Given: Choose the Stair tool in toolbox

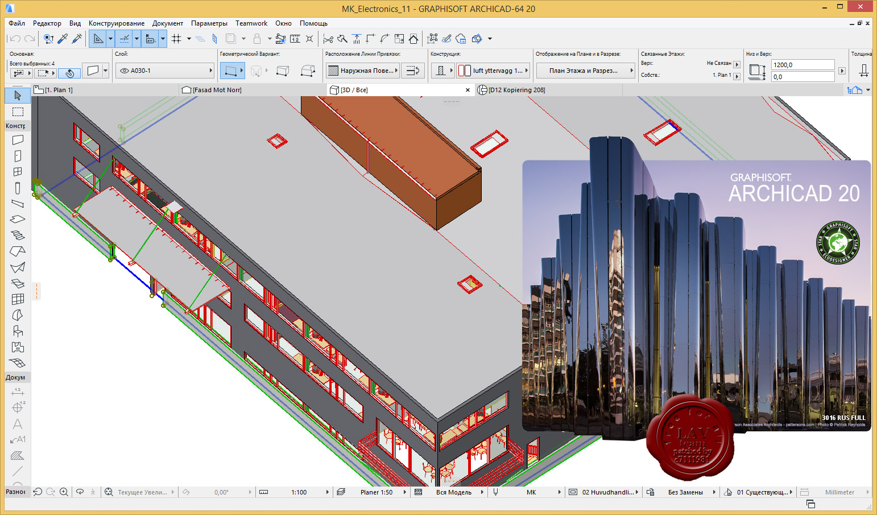Looking at the screenshot, I should coord(18,235).
